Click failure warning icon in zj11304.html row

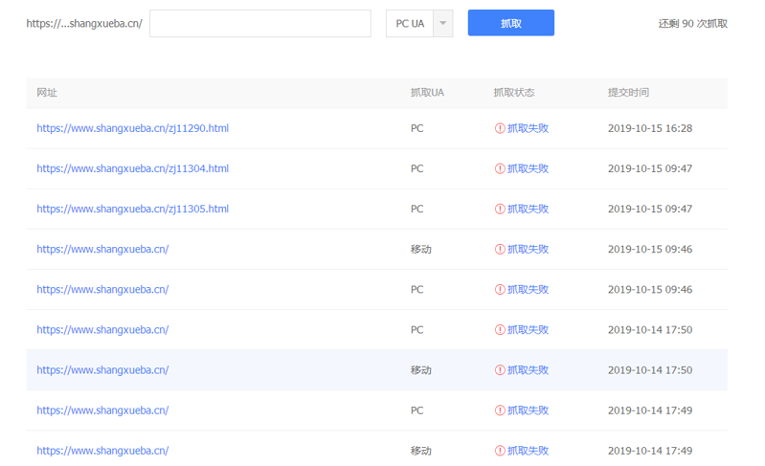(x=500, y=168)
